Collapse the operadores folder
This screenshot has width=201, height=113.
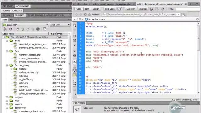[7, 108]
